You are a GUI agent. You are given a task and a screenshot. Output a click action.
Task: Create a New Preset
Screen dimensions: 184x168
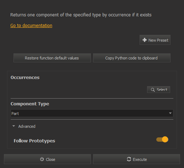[x=155, y=40]
